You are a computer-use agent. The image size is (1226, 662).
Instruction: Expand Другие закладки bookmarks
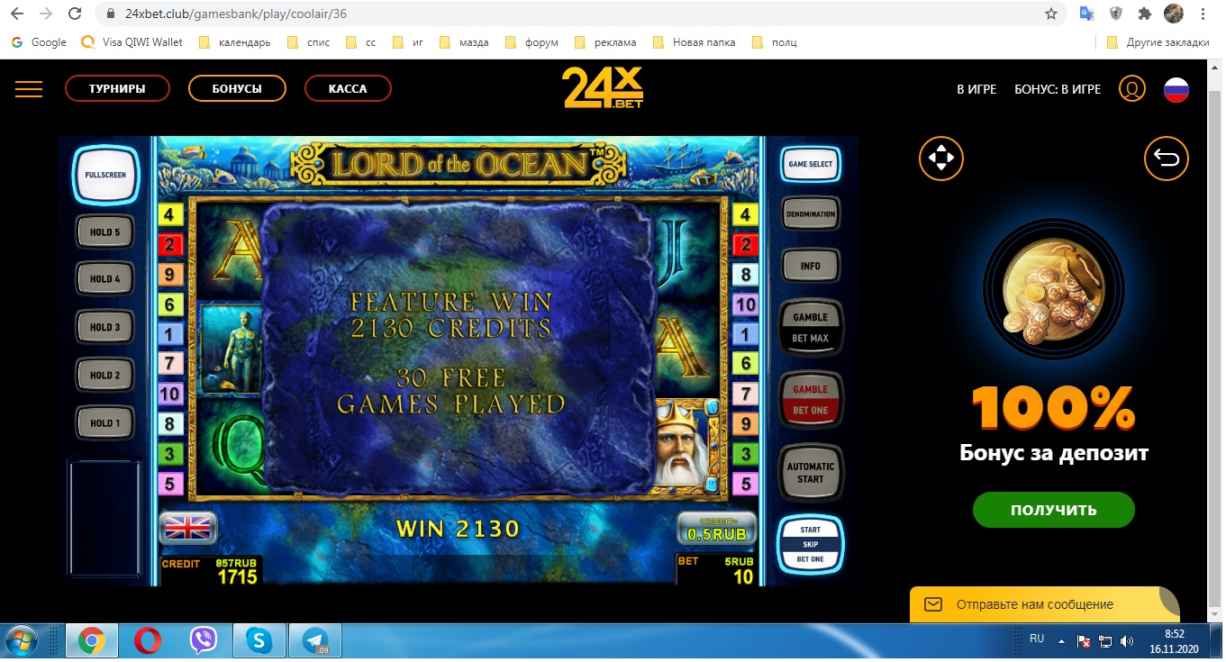(1158, 42)
